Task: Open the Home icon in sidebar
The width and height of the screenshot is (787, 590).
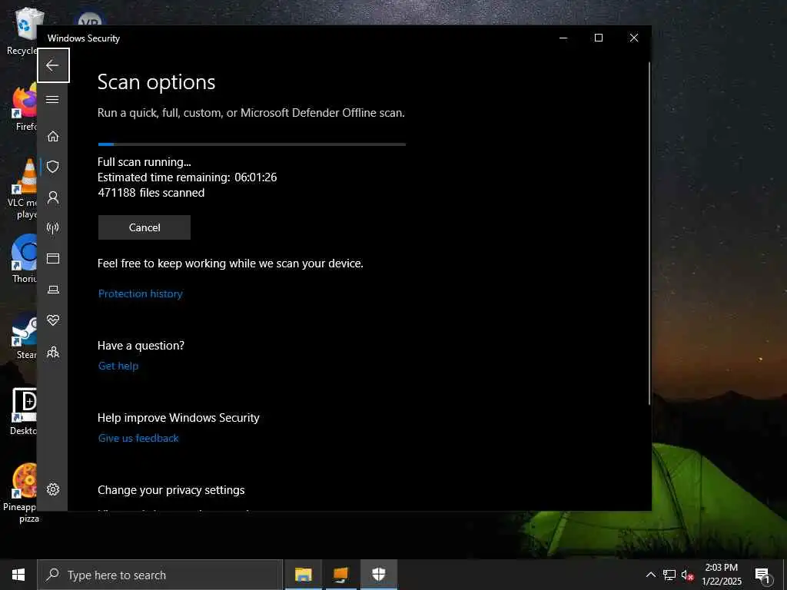Action: [53, 136]
